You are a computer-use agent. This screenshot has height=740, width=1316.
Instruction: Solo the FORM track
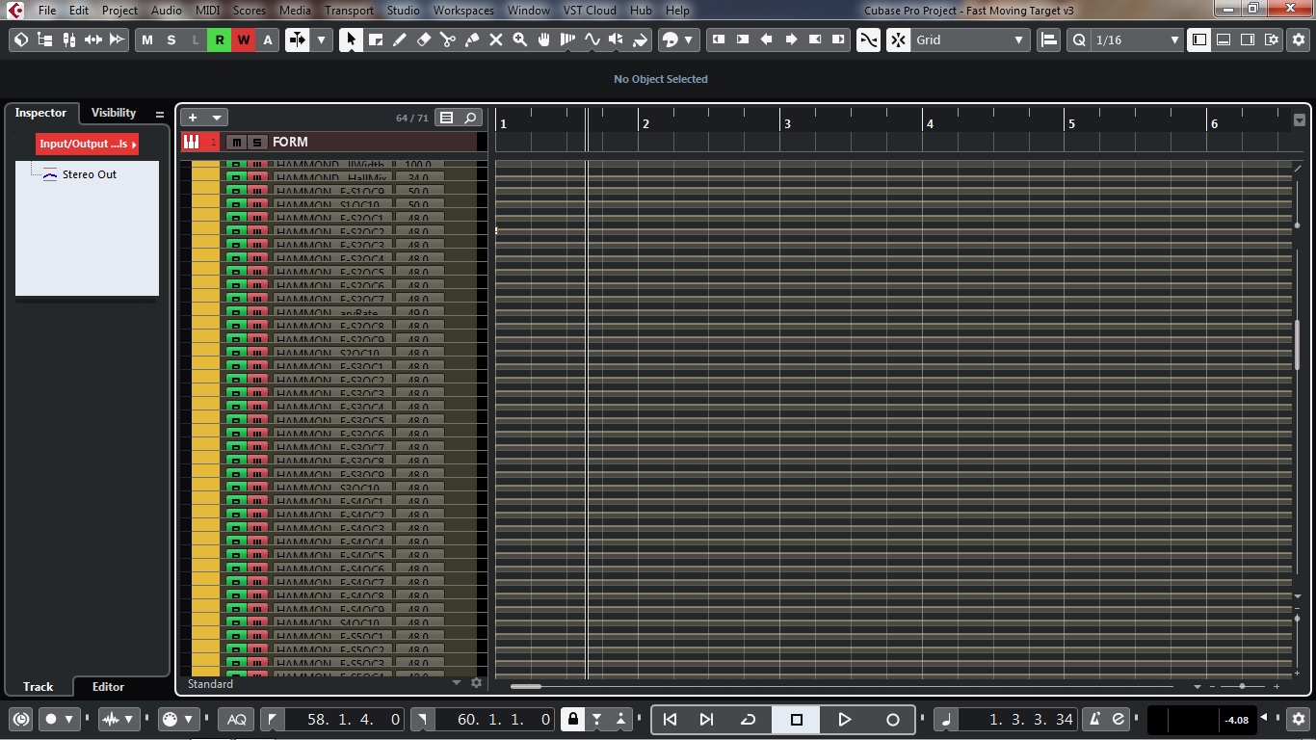[257, 143]
